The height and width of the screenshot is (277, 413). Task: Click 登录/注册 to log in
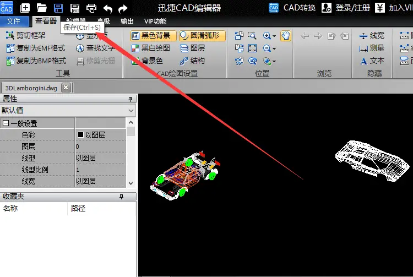(346, 8)
